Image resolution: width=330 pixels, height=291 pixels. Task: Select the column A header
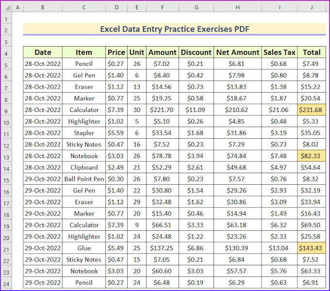pos(18,8)
